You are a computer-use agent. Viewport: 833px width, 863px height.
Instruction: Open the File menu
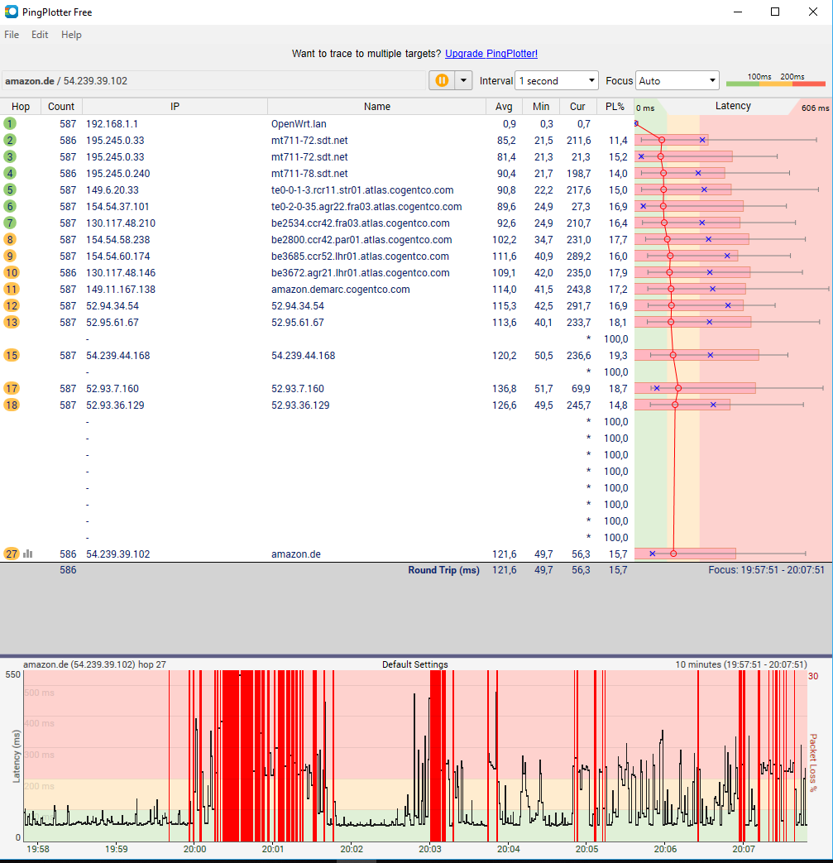[12, 34]
